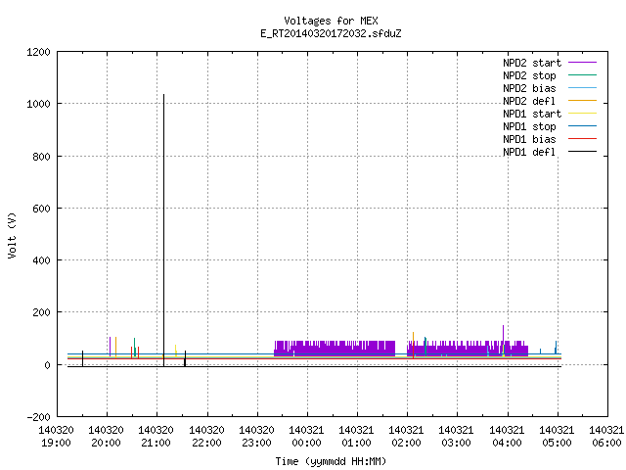Click the 140321 06:00 x-axis label
The height and width of the screenshot is (470, 626).
point(606,437)
